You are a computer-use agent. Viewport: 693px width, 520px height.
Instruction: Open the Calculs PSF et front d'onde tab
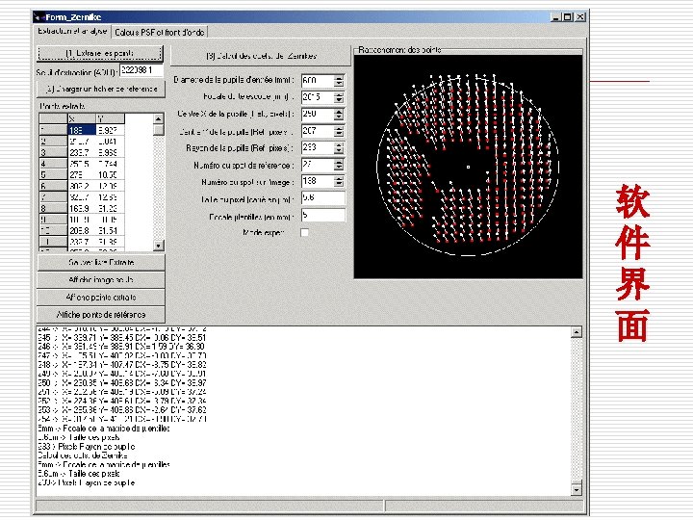tap(160, 33)
